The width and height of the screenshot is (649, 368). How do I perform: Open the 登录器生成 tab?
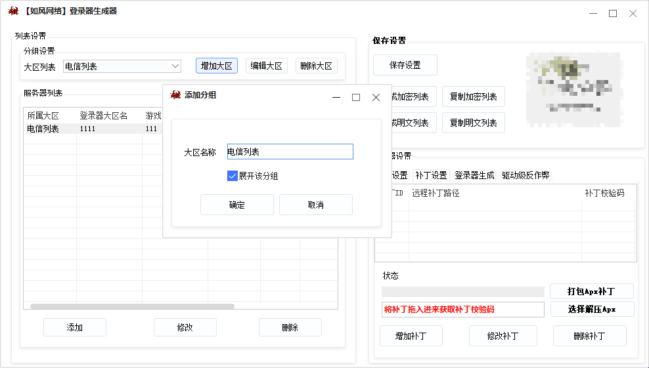click(x=474, y=175)
